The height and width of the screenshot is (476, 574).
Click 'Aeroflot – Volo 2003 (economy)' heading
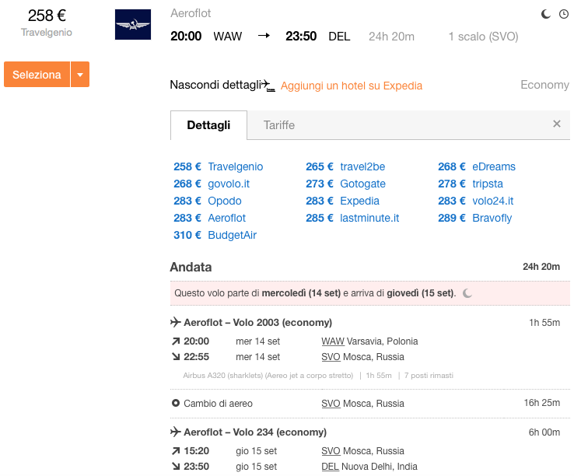click(x=257, y=323)
